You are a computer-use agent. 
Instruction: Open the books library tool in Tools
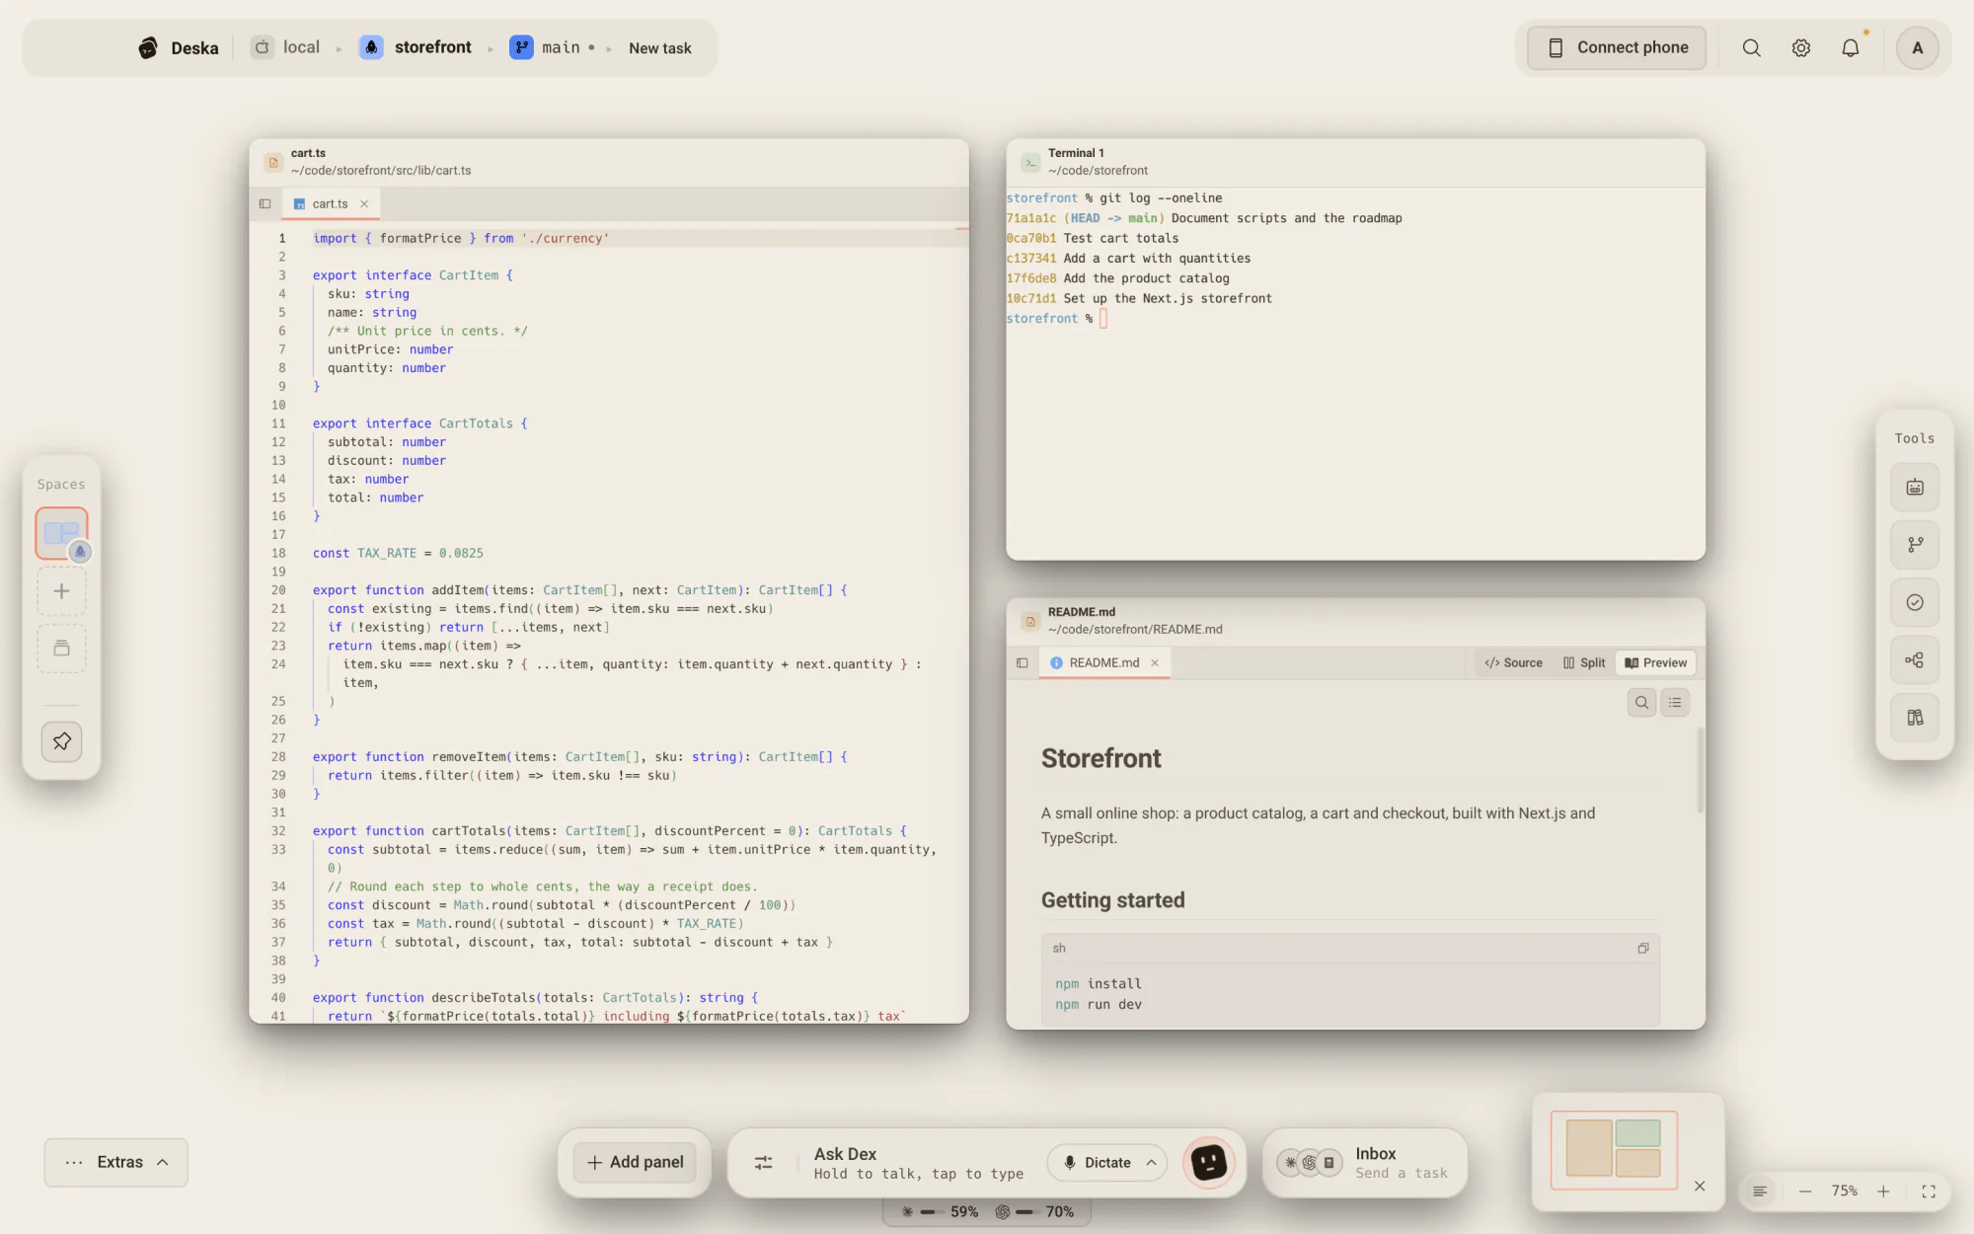point(1915,718)
